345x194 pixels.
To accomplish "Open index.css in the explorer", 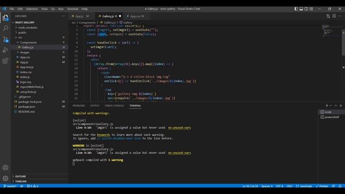I will pyautogui.click(x=39, y=72).
